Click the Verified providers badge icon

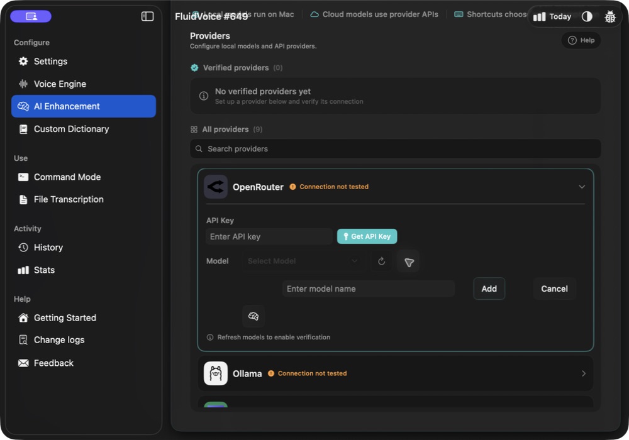coord(194,68)
